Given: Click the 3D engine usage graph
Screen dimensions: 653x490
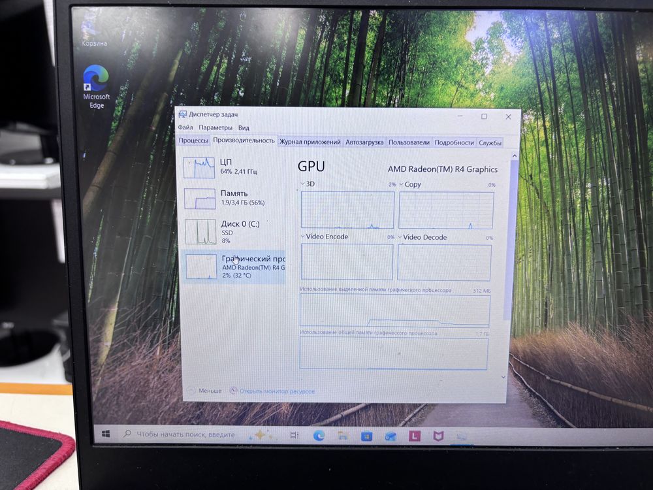Looking at the screenshot, I should point(347,210).
